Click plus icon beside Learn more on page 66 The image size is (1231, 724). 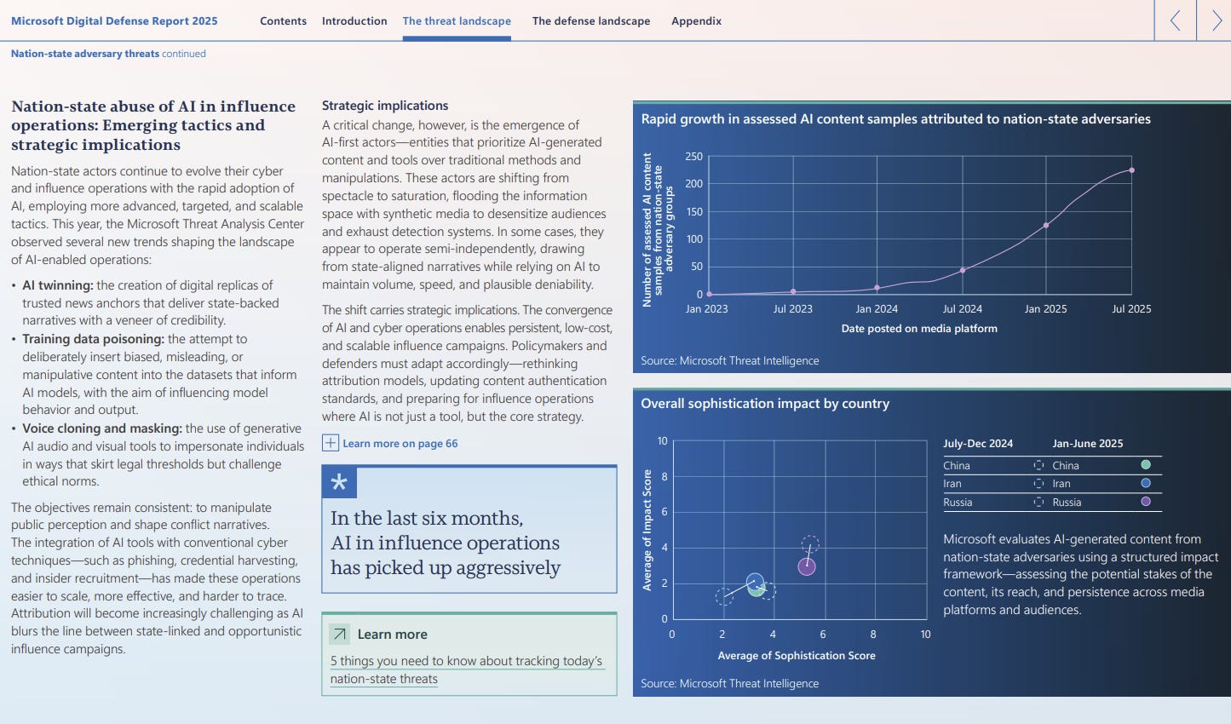(330, 443)
